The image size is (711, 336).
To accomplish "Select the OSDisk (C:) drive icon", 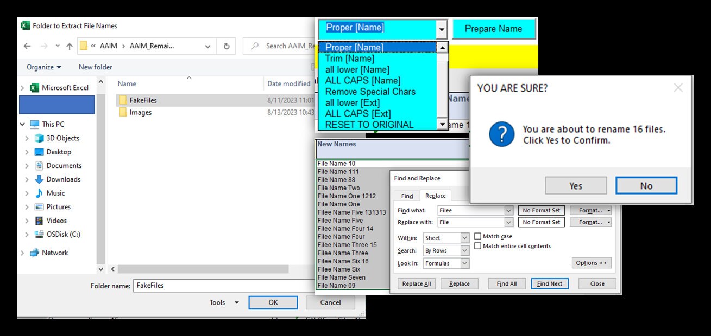I will 39,234.
